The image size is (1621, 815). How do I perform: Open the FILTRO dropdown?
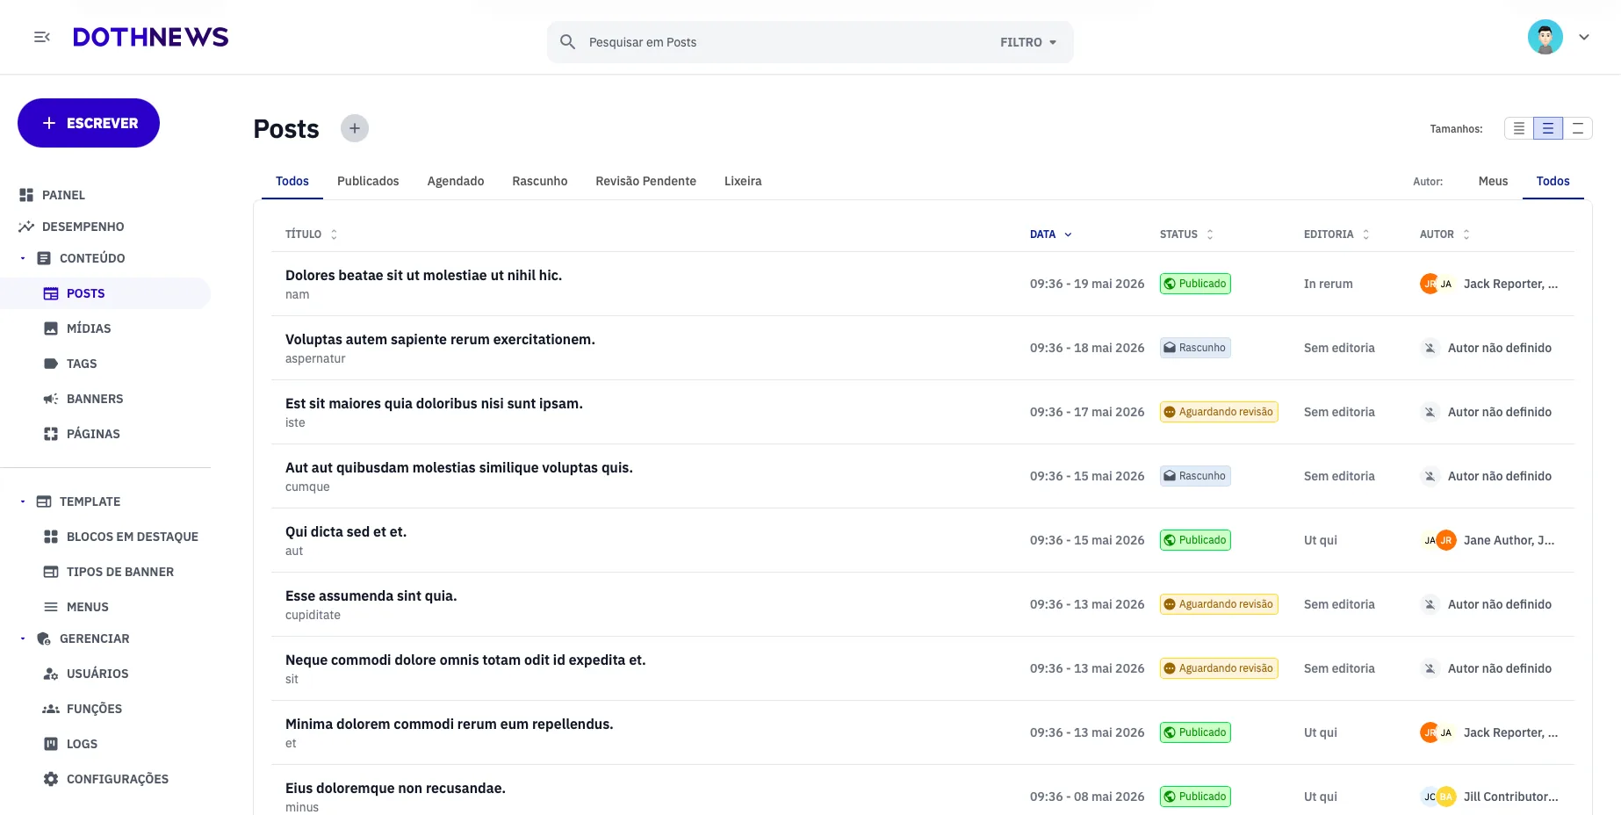[x=1028, y=42]
